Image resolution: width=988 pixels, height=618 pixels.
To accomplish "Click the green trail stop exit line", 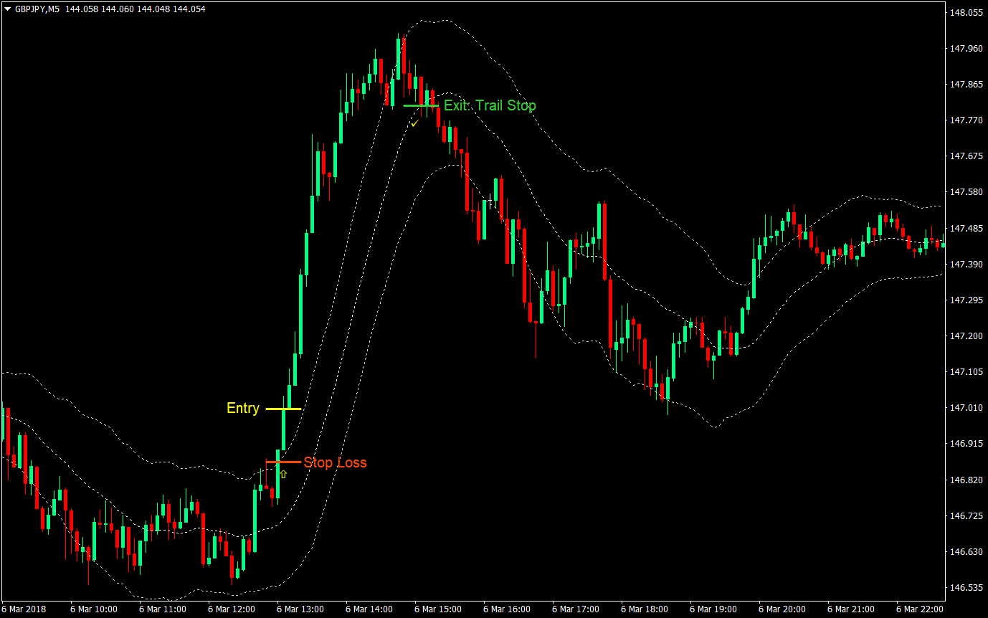I will click(x=421, y=105).
